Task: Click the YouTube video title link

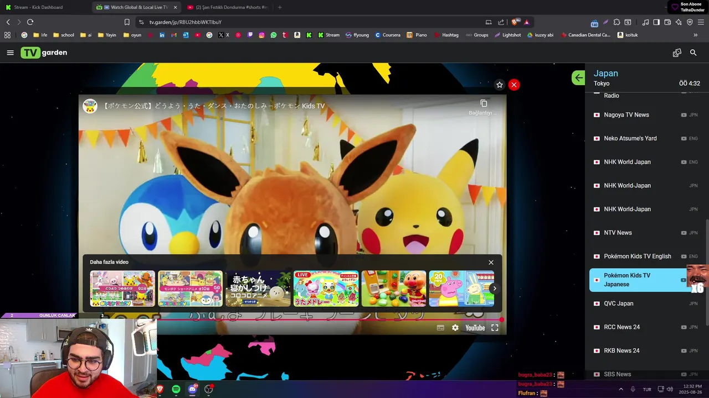Action: (x=214, y=106)
